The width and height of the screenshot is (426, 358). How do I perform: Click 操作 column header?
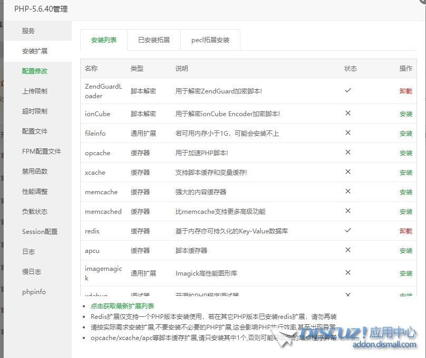406,69
